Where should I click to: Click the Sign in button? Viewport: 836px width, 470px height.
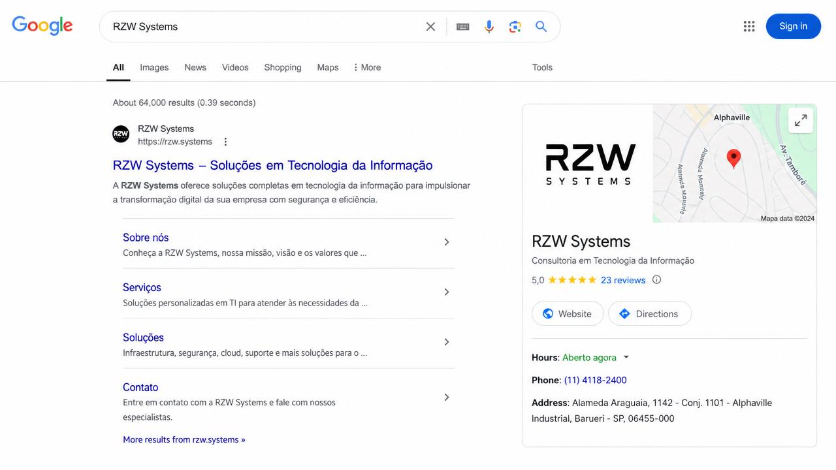pyautogui.click(x=794, y=26)
